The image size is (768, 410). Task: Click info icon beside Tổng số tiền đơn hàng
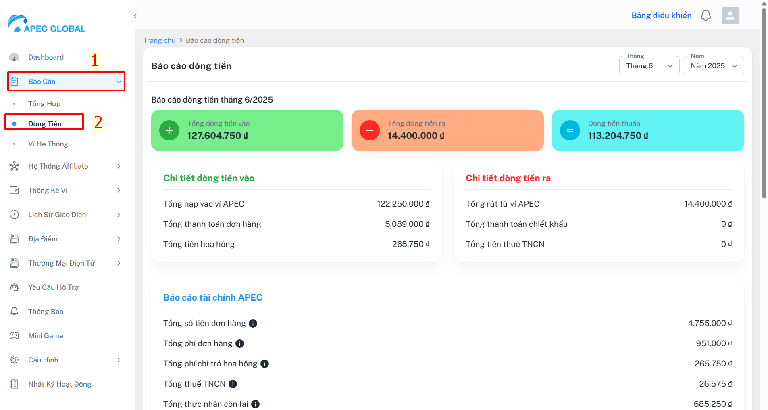[253, 323]
